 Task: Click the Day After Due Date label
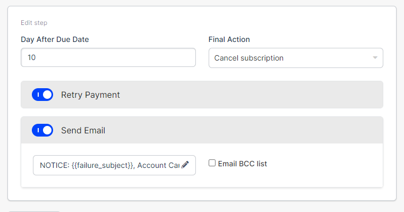click(55, 39)
